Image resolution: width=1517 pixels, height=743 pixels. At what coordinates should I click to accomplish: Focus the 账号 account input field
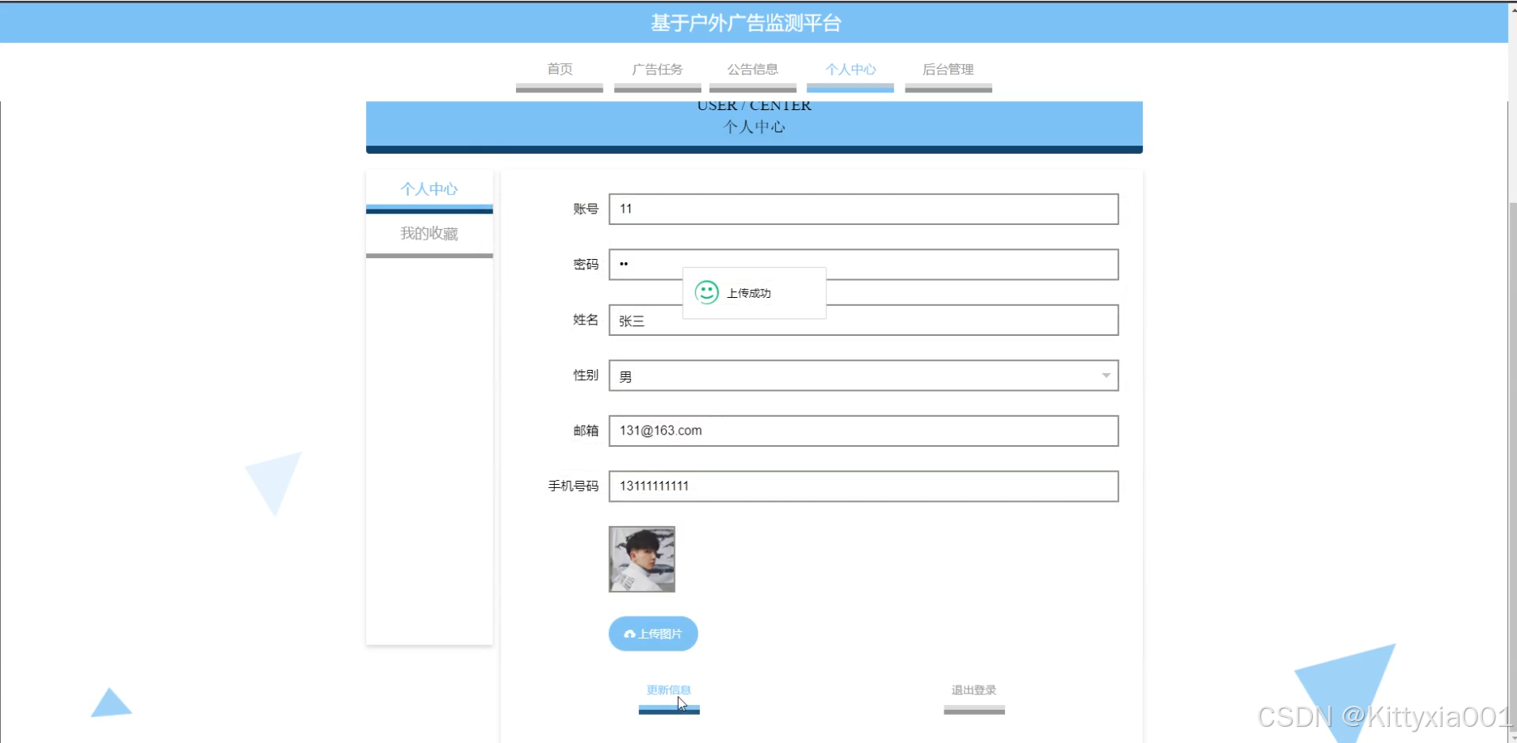coord(863,209)
